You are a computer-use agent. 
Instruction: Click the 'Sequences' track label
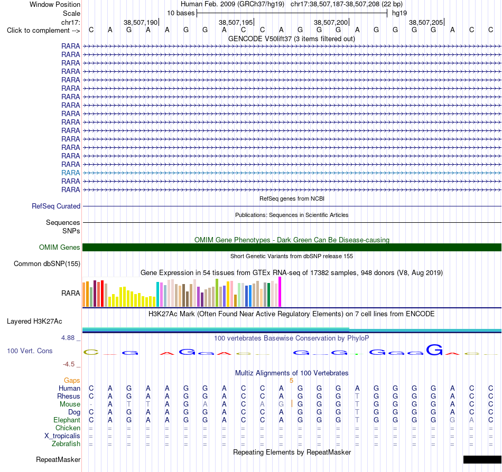pyautogui.click(x=63, y=223)
